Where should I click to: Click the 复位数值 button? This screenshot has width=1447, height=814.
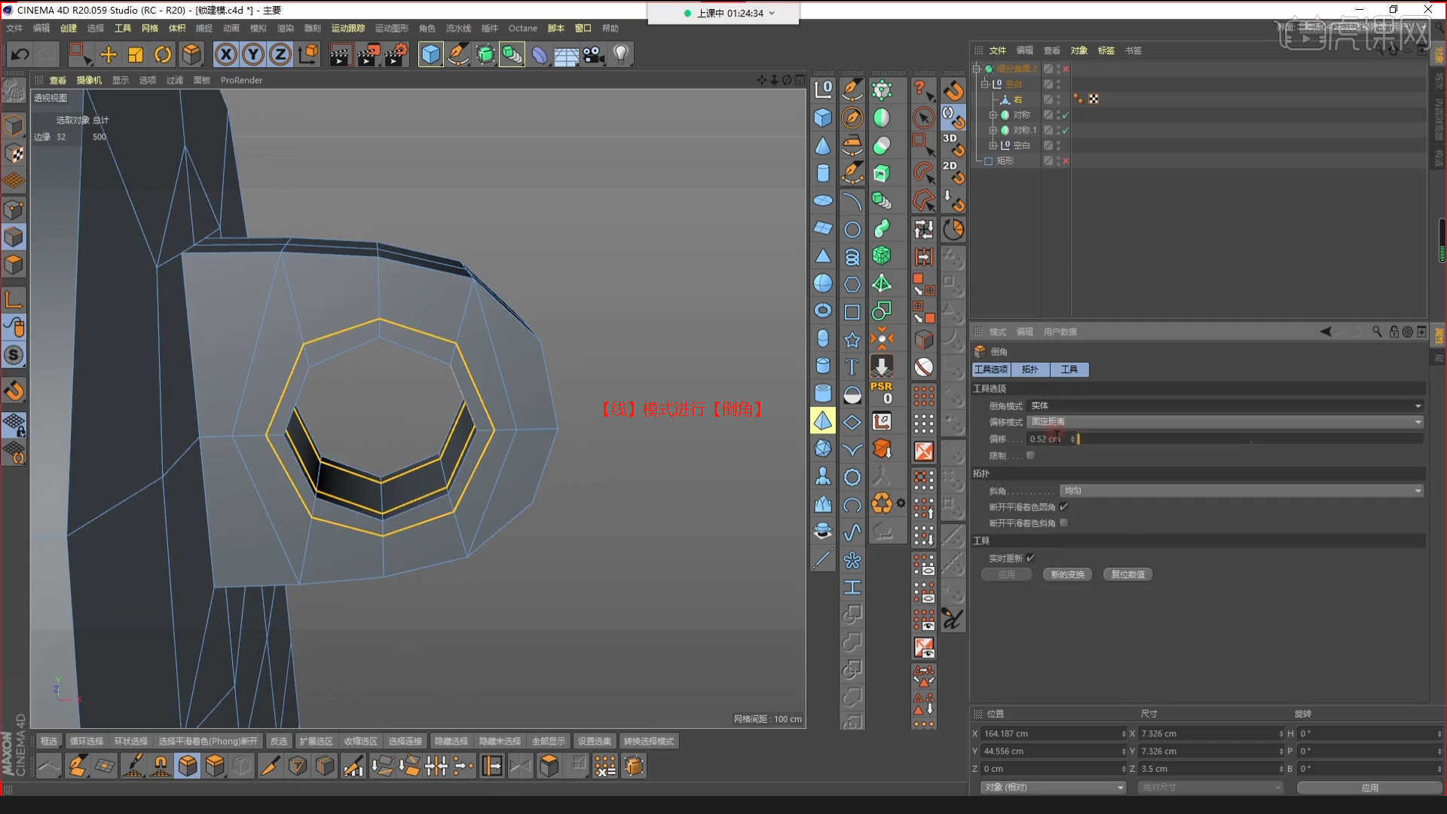click(x=1128, y=574)
